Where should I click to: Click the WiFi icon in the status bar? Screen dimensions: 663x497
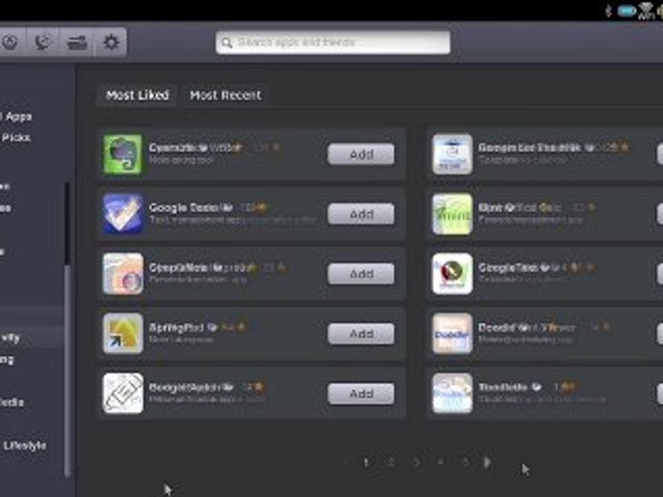click(x=646, y=10)
